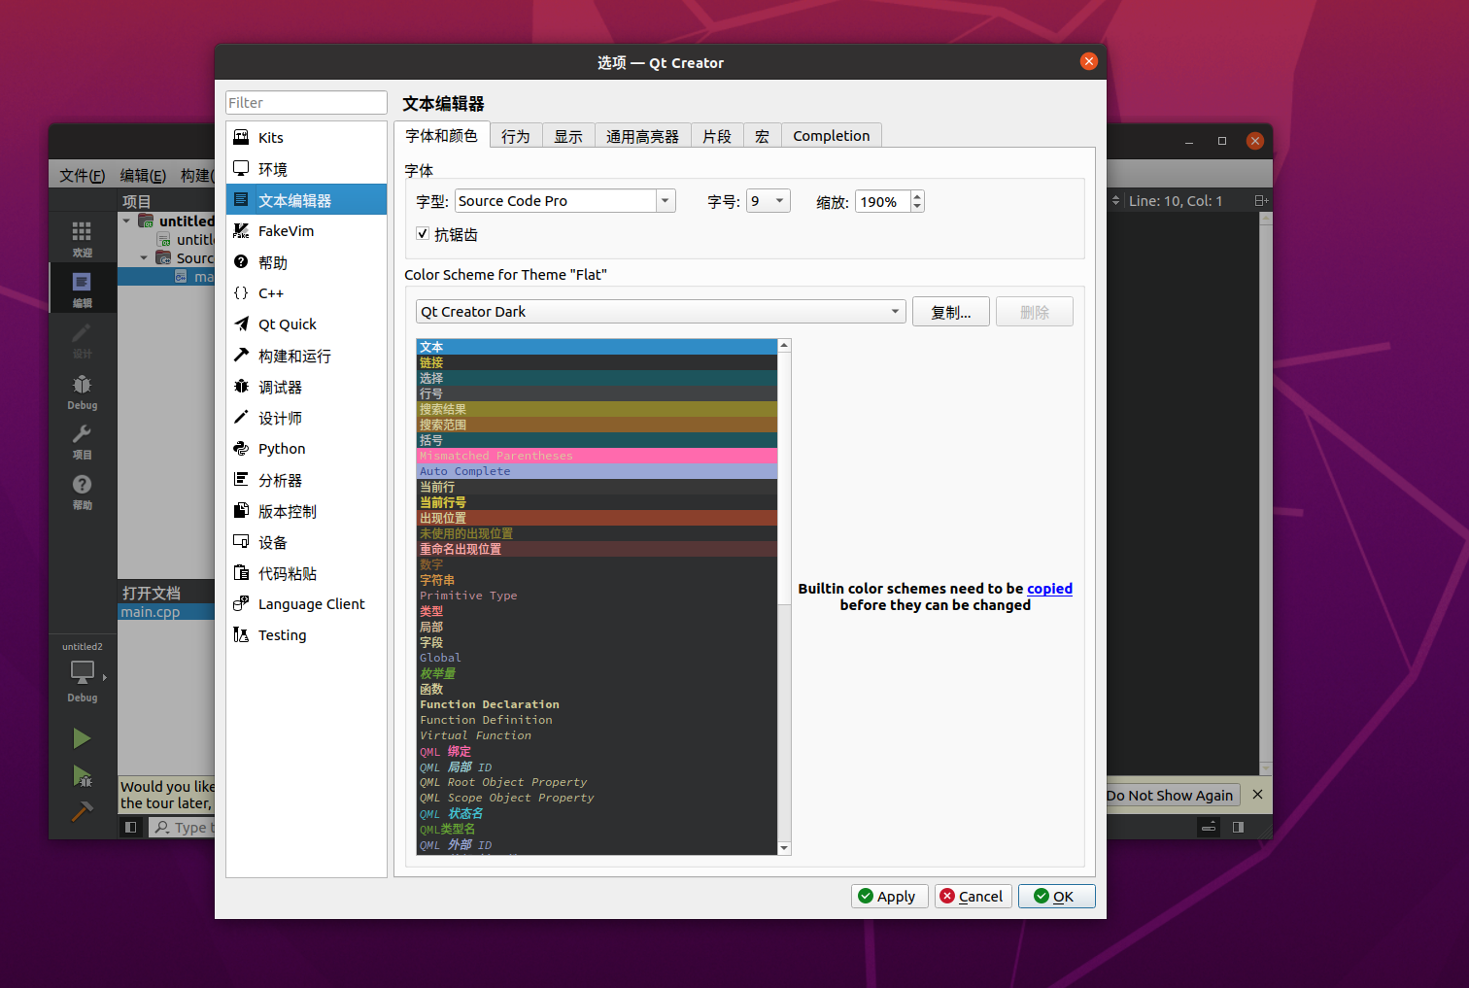Click Line: 10, Col: 1 indicator
1469x988 pixels.
point(1176,201)
